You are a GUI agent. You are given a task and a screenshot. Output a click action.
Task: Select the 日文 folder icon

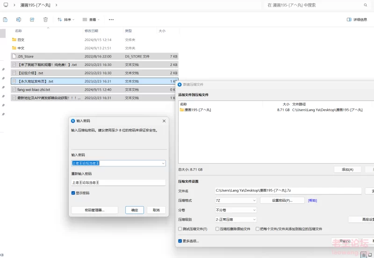[14, 40]
